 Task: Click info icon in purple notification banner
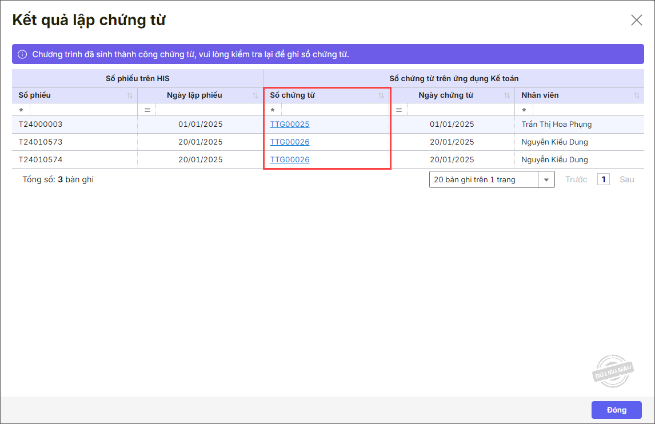22,54
